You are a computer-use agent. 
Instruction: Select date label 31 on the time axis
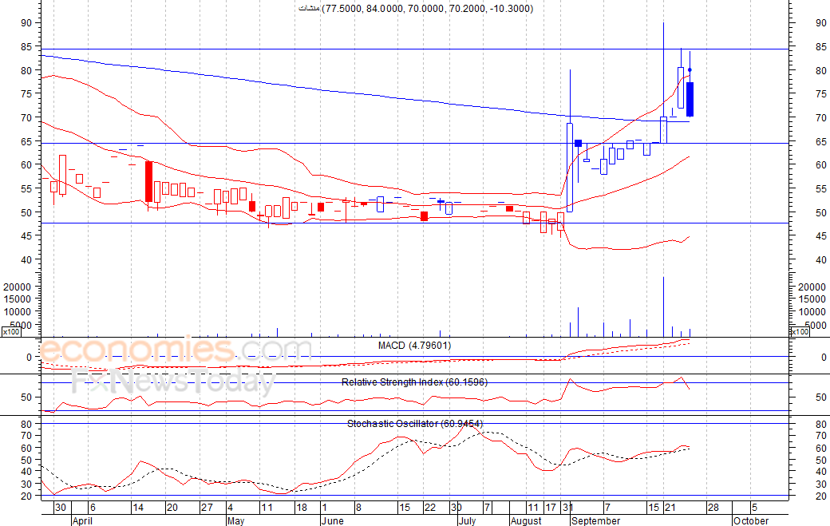point(568,508)
